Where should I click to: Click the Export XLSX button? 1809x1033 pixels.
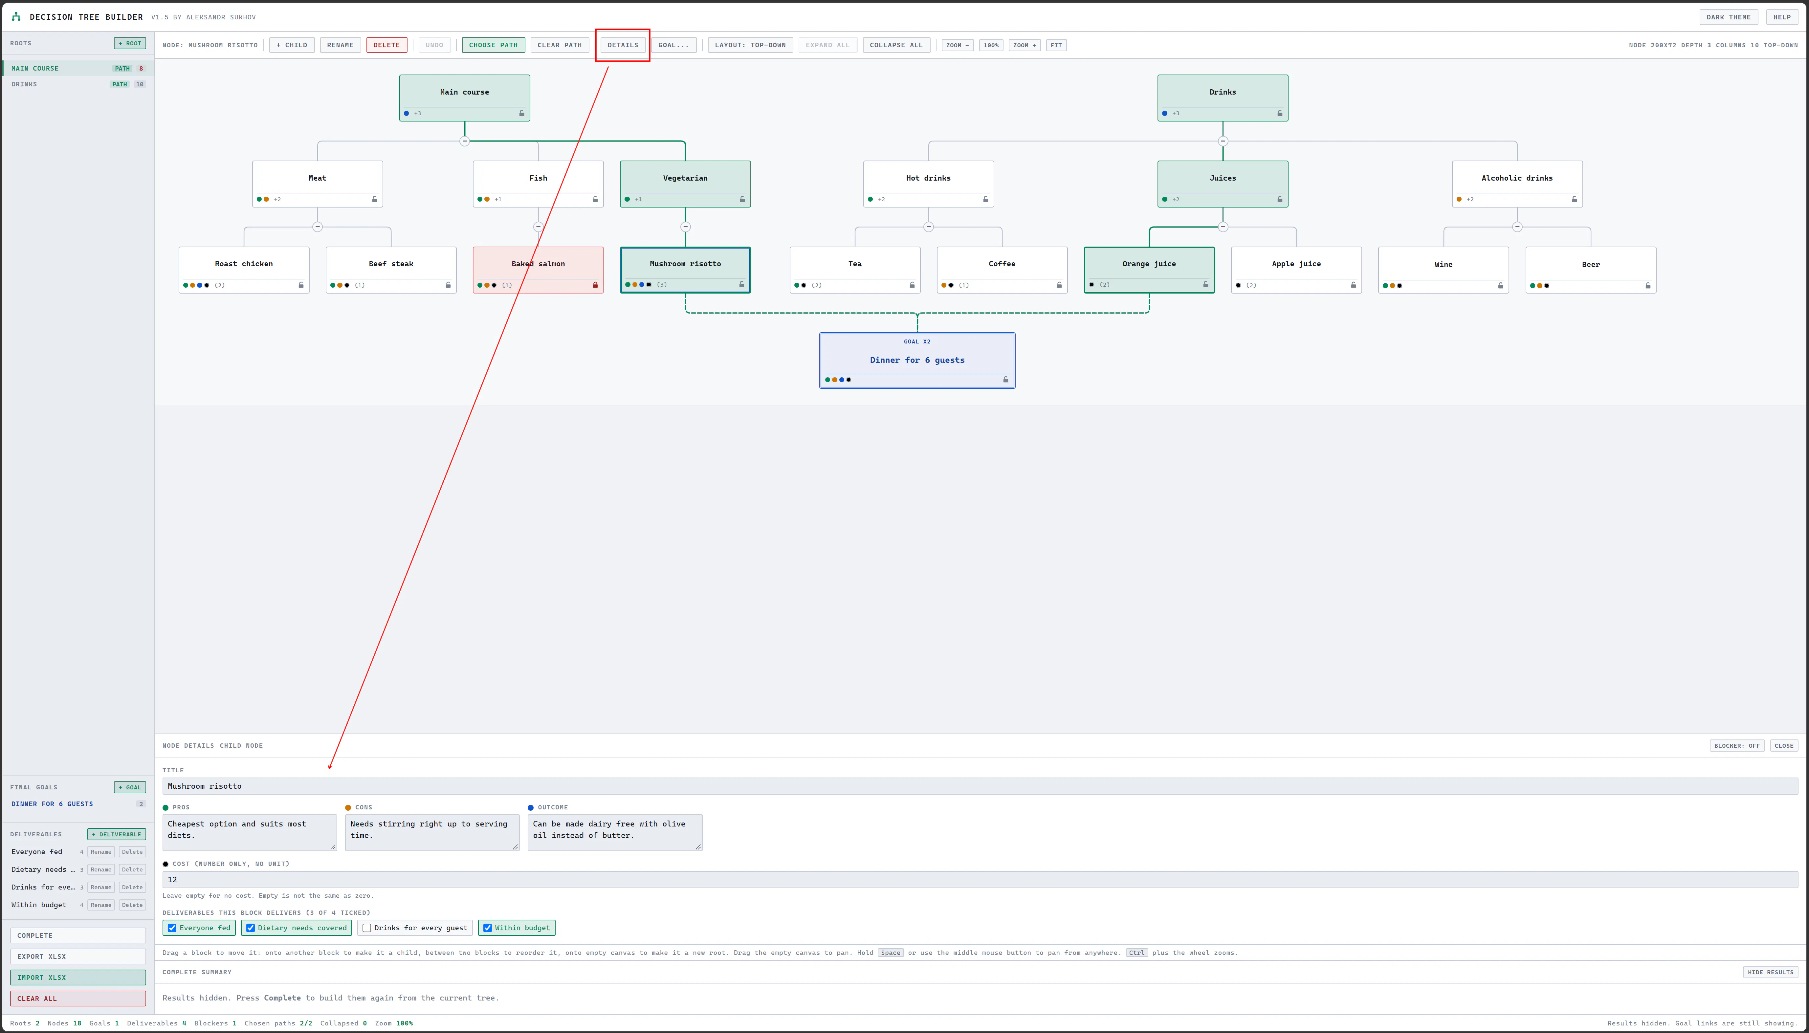pyautogui.click(x=78, y=956)
